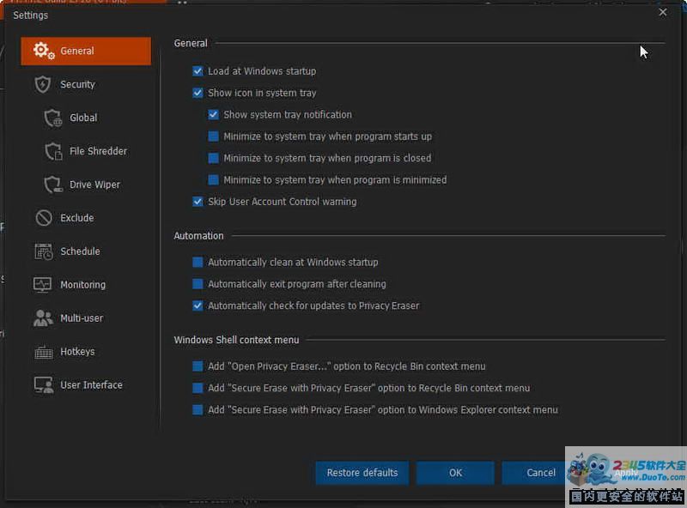Open the General settings page
Viewport: 687px width, 508px height.
pyautogui.click(x=86, y=51)
